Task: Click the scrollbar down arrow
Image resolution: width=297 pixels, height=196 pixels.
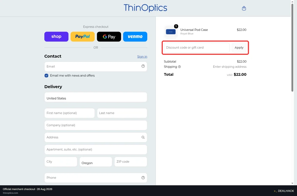Action: pos(292,183)
